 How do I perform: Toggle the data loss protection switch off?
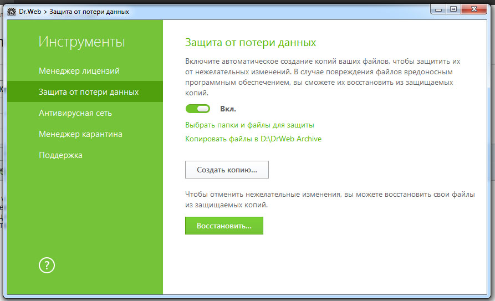point(198,109)
